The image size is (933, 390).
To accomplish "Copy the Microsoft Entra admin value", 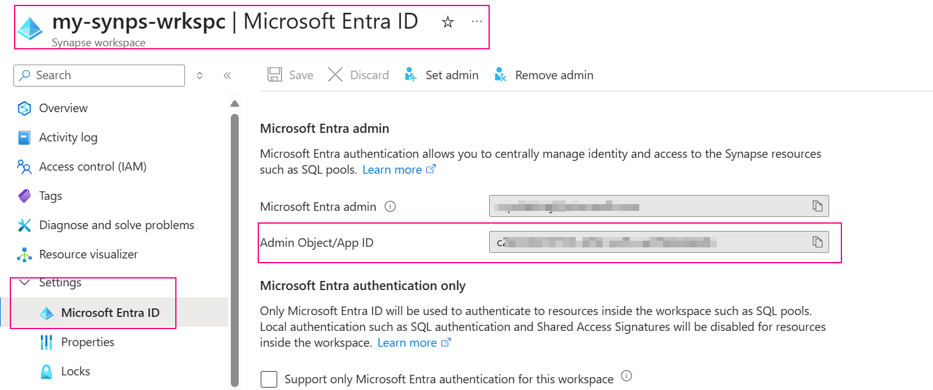I will coord(818,207).
